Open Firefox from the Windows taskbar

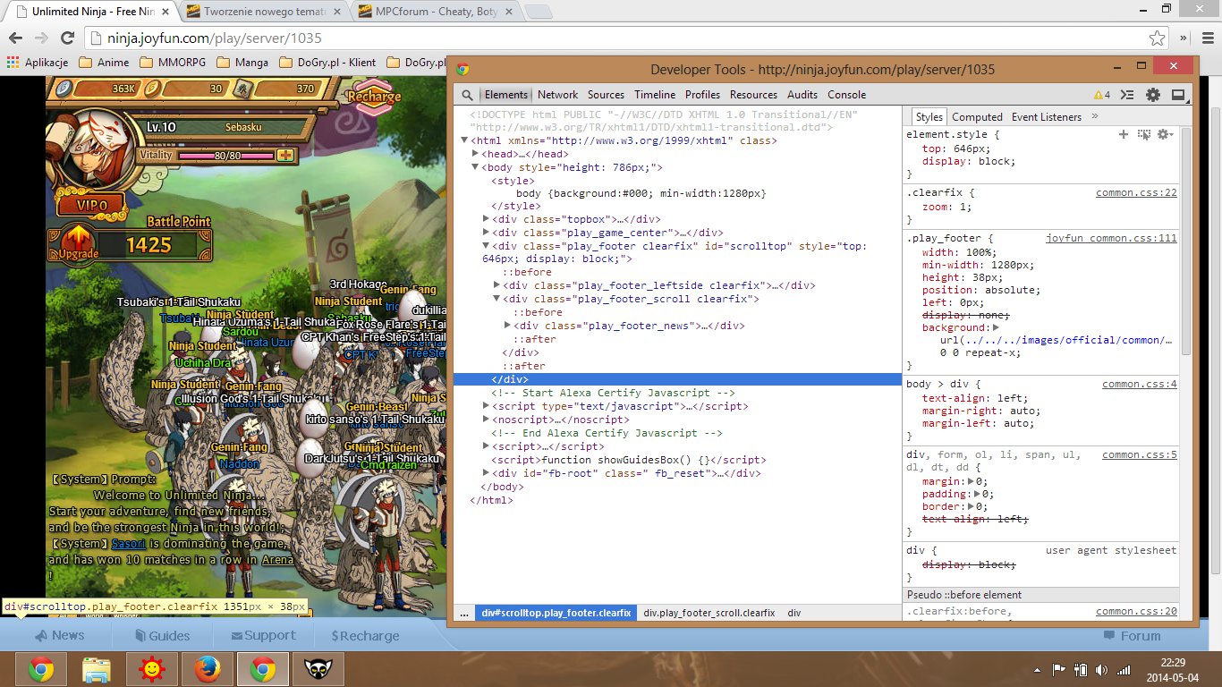click(x=208, y=669)
